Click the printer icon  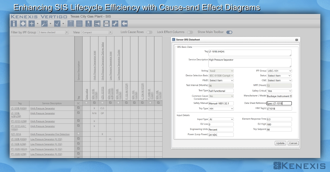coord(106,24)
